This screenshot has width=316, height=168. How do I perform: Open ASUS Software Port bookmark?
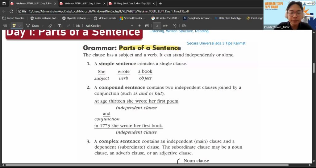pos(44,18)
